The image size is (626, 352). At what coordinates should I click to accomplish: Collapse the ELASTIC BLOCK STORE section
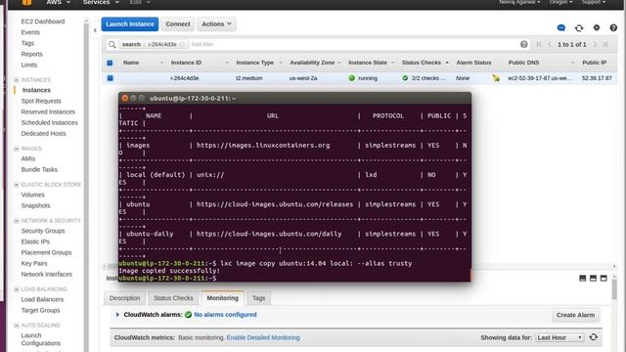[x=17, y=185]
